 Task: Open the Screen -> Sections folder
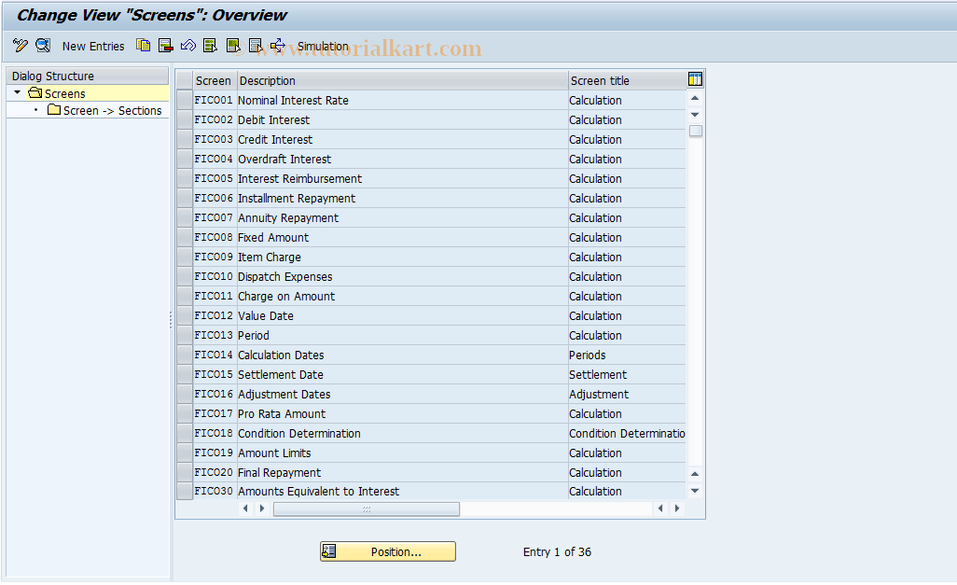click(104, 110)
